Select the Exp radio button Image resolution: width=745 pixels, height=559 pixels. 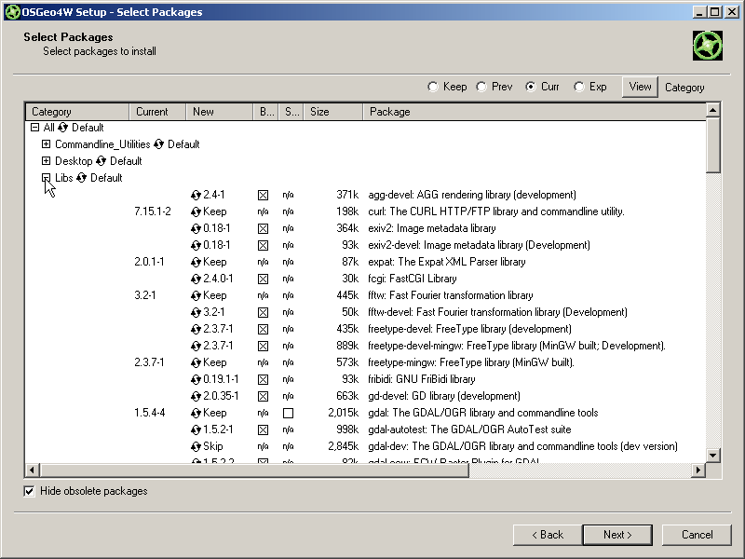[578, 87]
